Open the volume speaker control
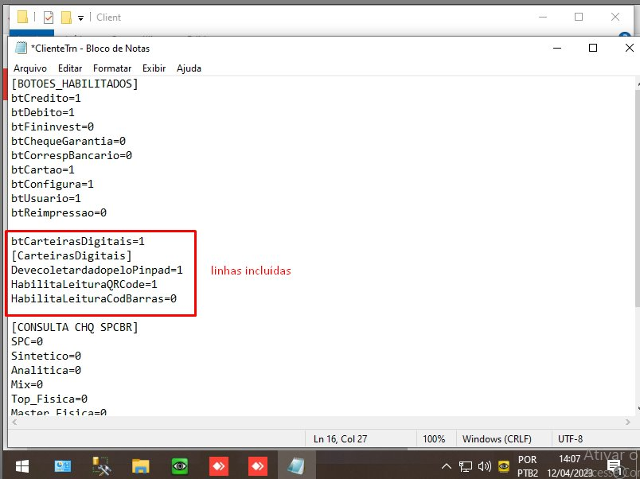The image size is (640, 479). (484, 466)
